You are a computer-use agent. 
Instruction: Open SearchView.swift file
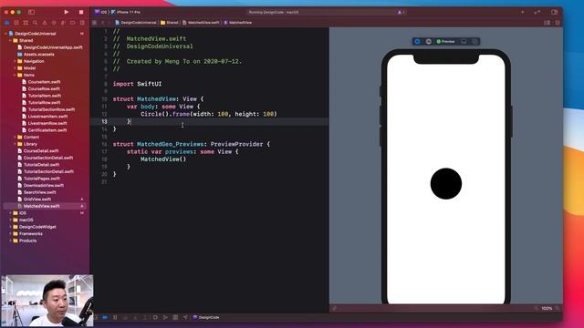(x=36, y=192)
